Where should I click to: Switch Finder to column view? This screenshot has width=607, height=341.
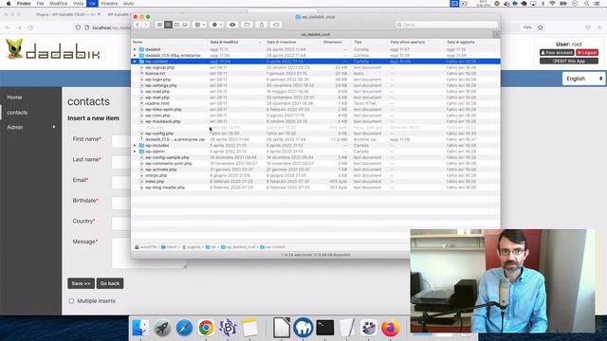point(176,25)
